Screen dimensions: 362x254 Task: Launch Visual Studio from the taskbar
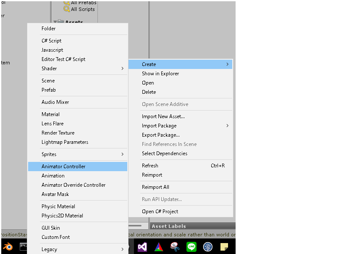142,247
